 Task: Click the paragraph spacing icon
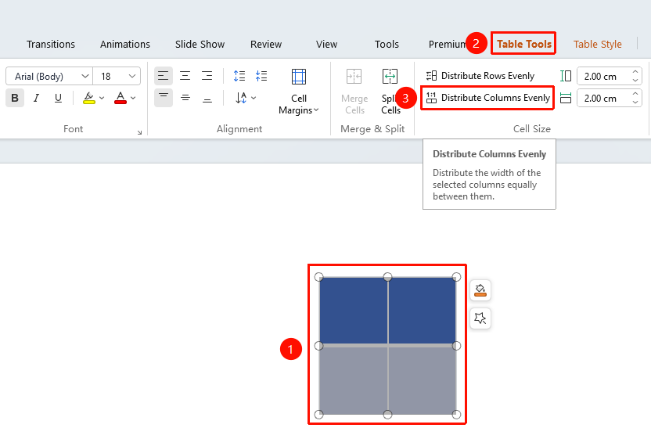[x=261, y=76]
